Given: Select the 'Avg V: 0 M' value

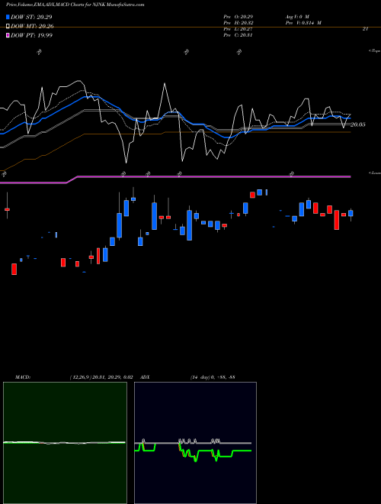Looking at the screenshot, I should click(297, 17).
